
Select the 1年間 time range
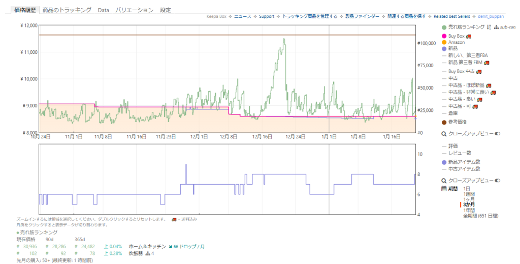469,210
